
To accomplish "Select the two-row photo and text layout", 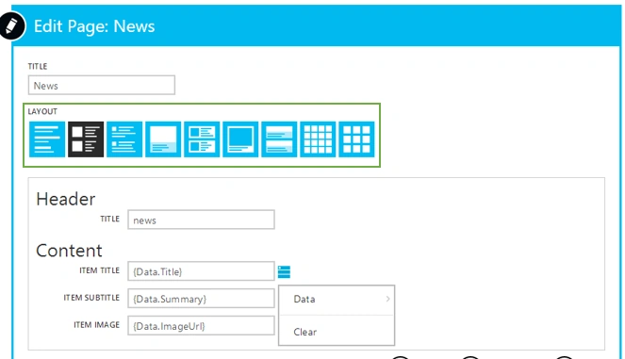I will [x=202, y=139].
